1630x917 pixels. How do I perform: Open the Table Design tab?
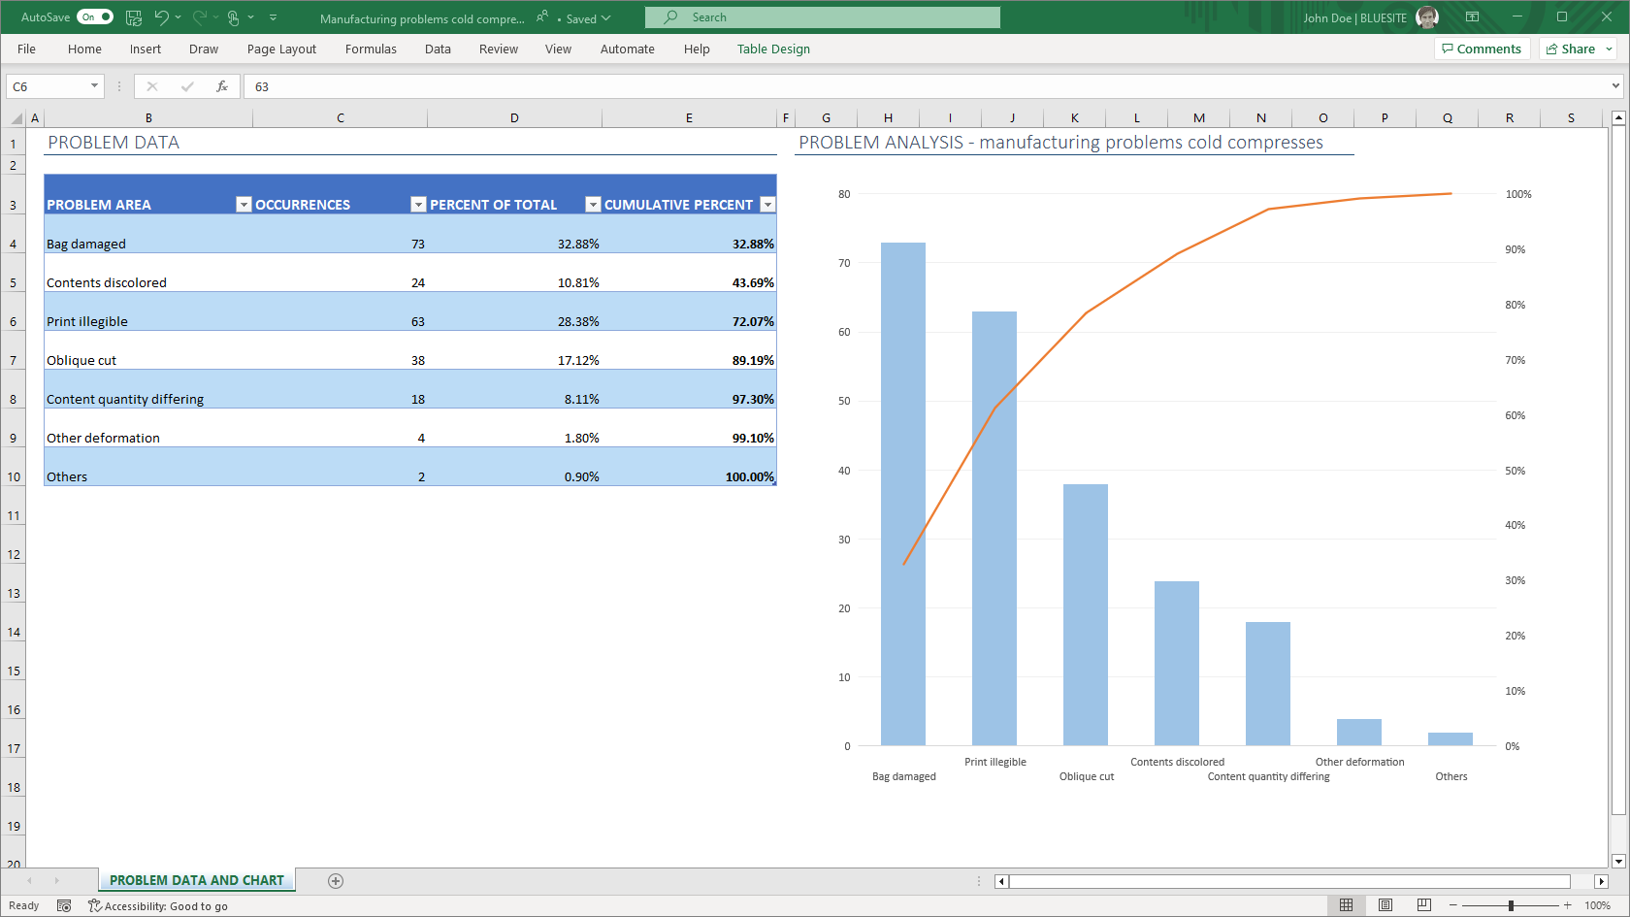773,49
